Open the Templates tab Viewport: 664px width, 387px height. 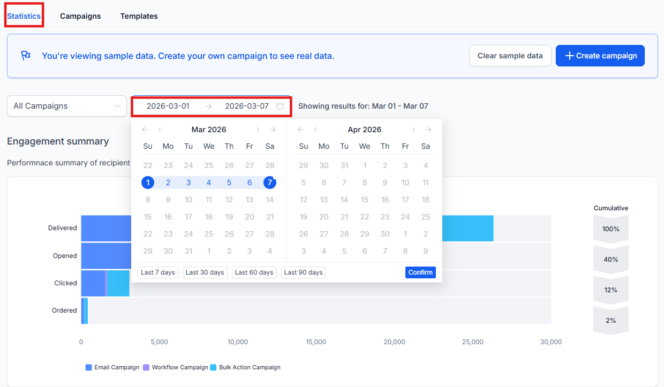coord(139,16)
